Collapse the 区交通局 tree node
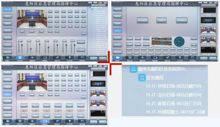Screen dimensions: 220x127 pos(142,78)
